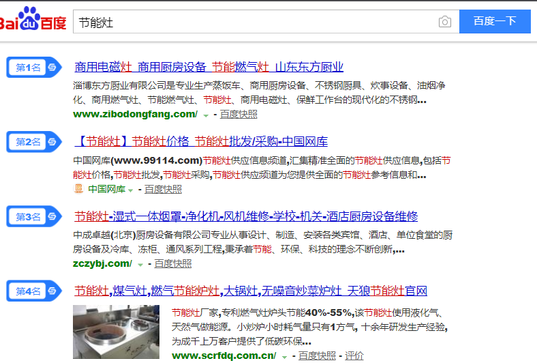537x363 pixels.
Task: Open 百度快照 for zibodongfang result
Action: [239, 114]
